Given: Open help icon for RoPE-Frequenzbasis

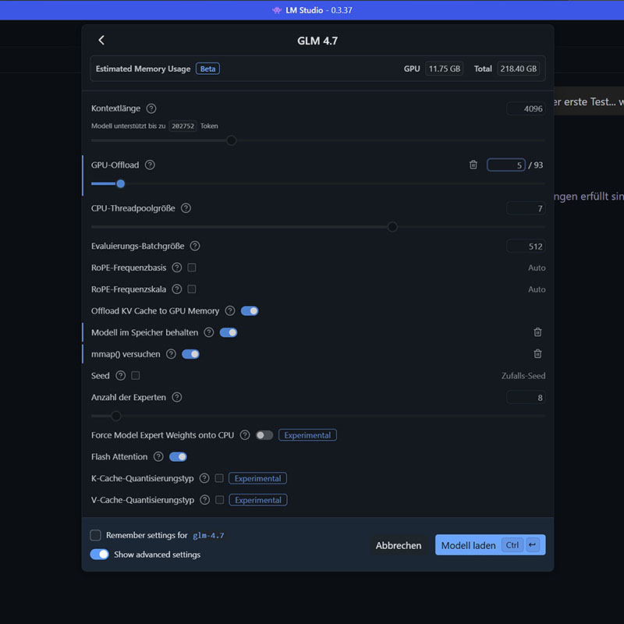Looking at the screenshot, I should tap(177, 268).
